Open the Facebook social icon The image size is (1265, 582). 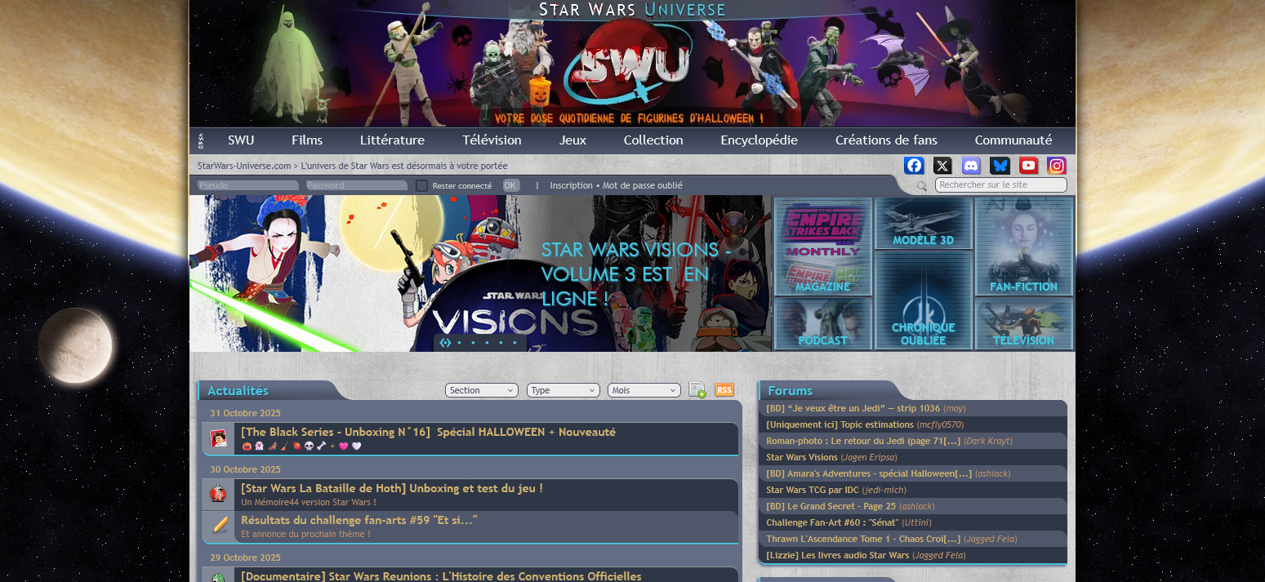coord(914,166)
